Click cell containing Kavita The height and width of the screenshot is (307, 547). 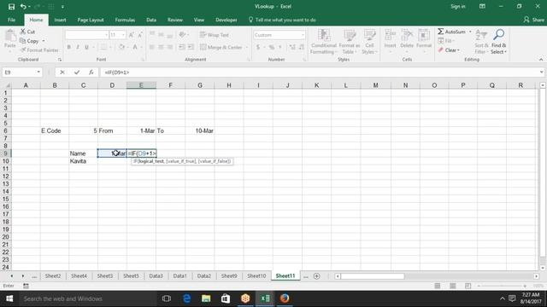tap(84, 161)
